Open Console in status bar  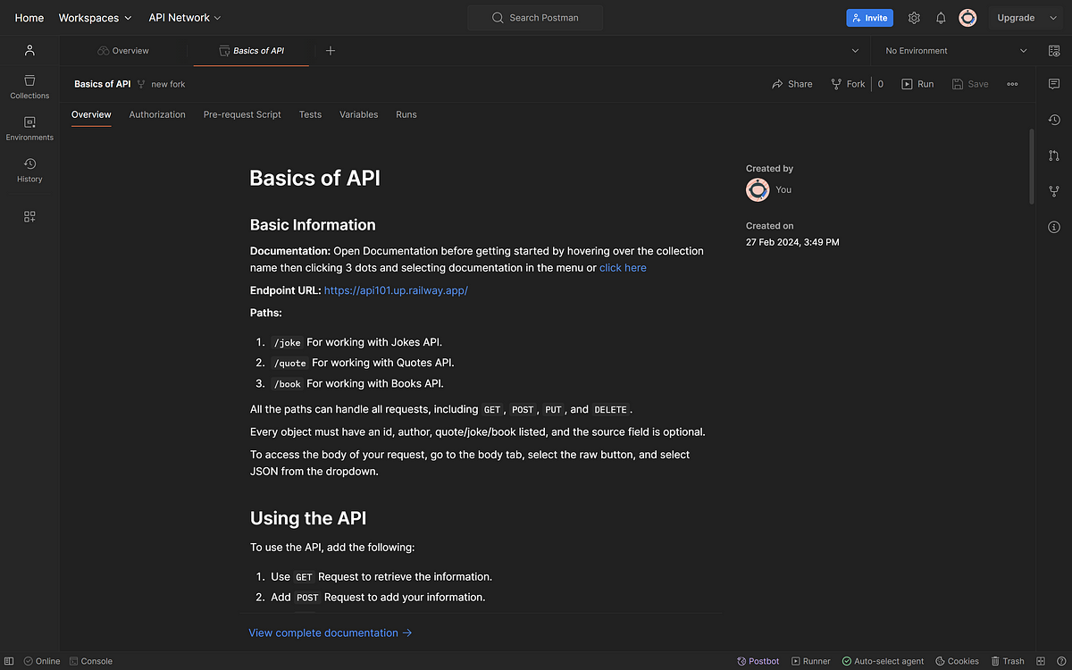pyautogui.click(x=90, y=661)
